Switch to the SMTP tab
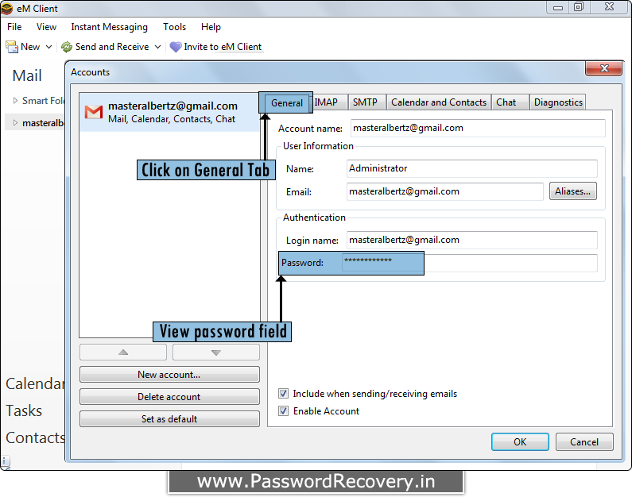 365,102
